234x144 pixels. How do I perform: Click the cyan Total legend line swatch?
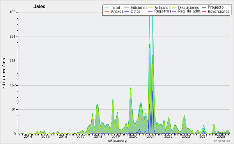tap(106, 7)
